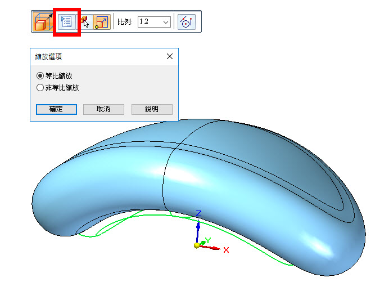
Task: Open help via the 說明 button
Action: [x=152, y=109]
